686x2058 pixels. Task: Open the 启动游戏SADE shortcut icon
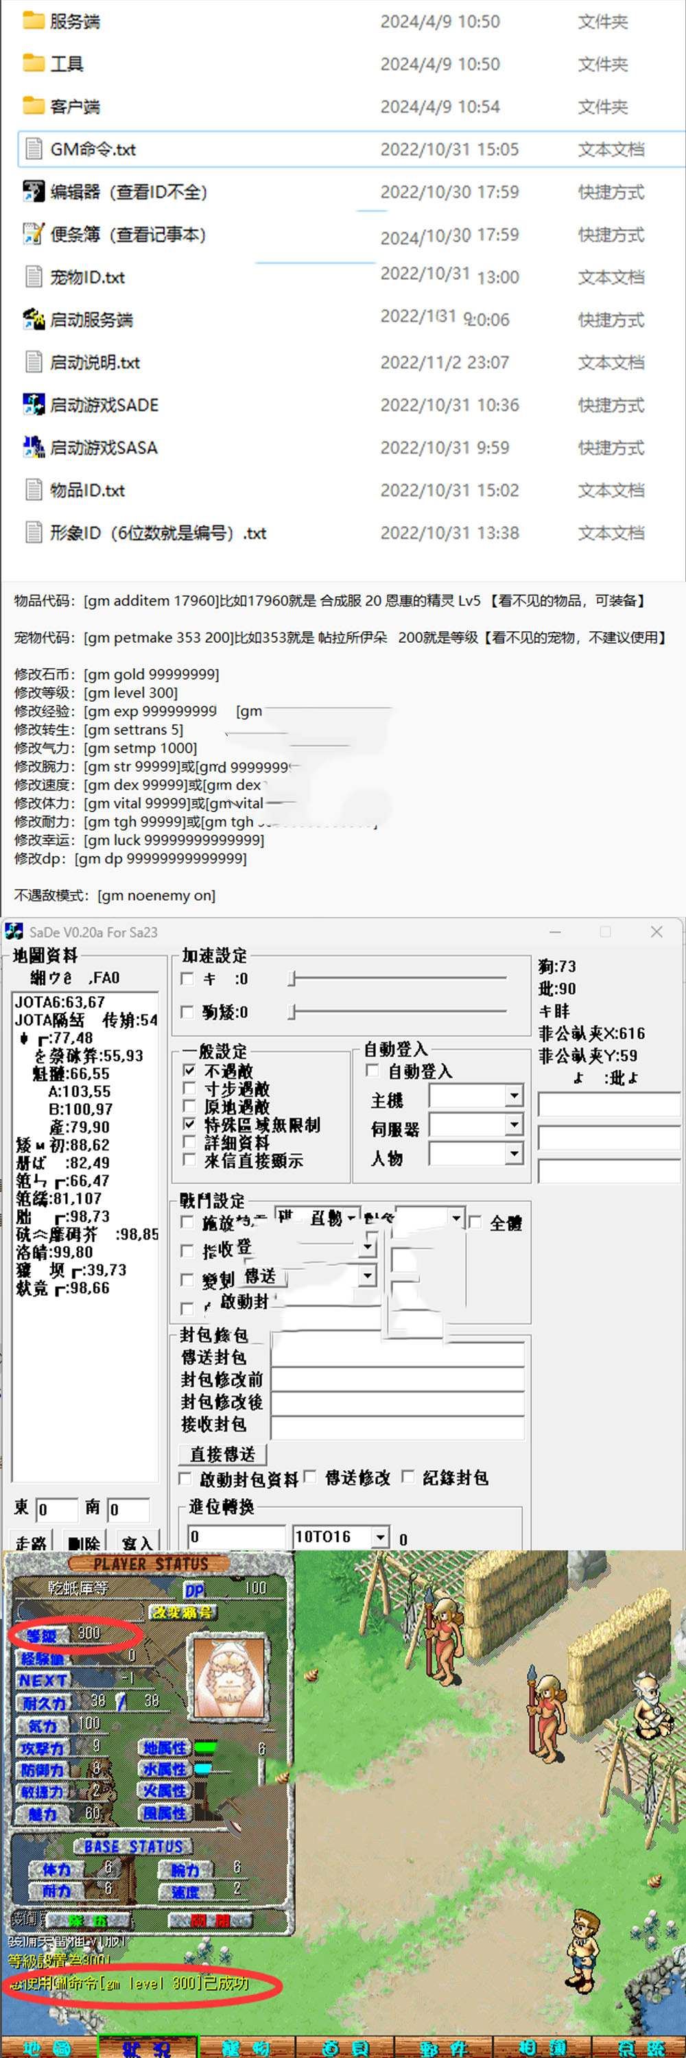click(33, 405)
